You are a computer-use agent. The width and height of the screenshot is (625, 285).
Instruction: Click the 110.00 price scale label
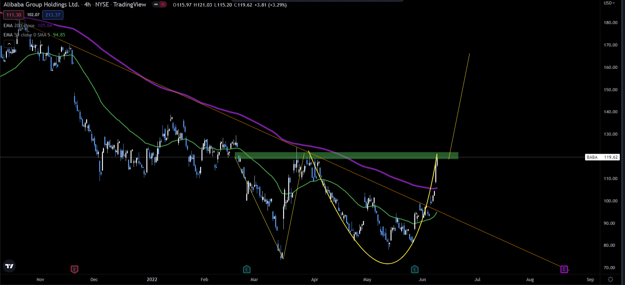[611, 179]
